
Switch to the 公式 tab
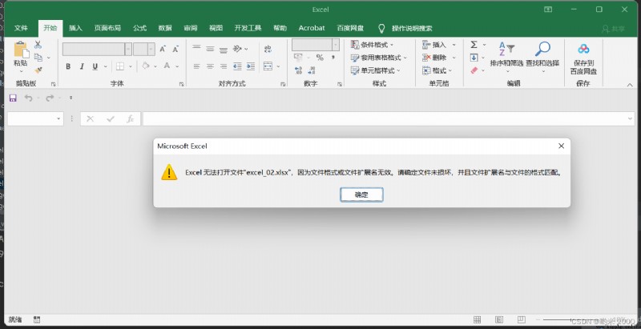[139, 28]
